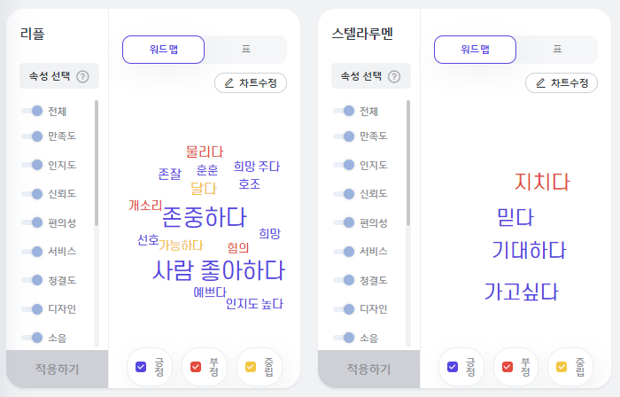Switch to 표 tab in 리플 panel
The width and height of the screenshot is (620, 397).
point(246,50)
